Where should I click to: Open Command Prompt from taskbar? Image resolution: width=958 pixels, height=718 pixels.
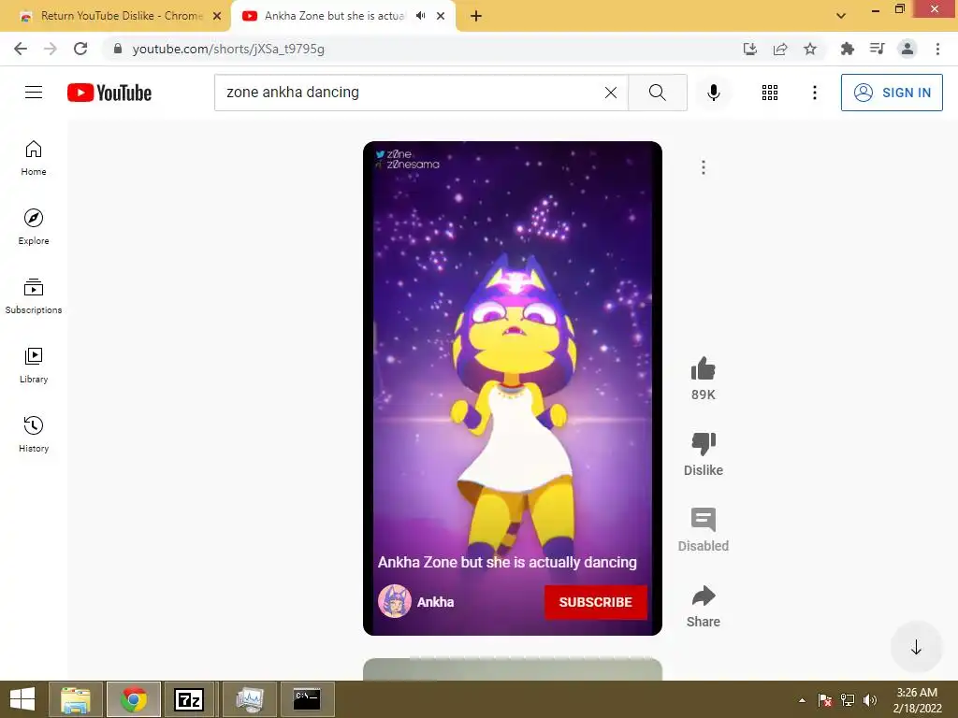pos(307,699)
